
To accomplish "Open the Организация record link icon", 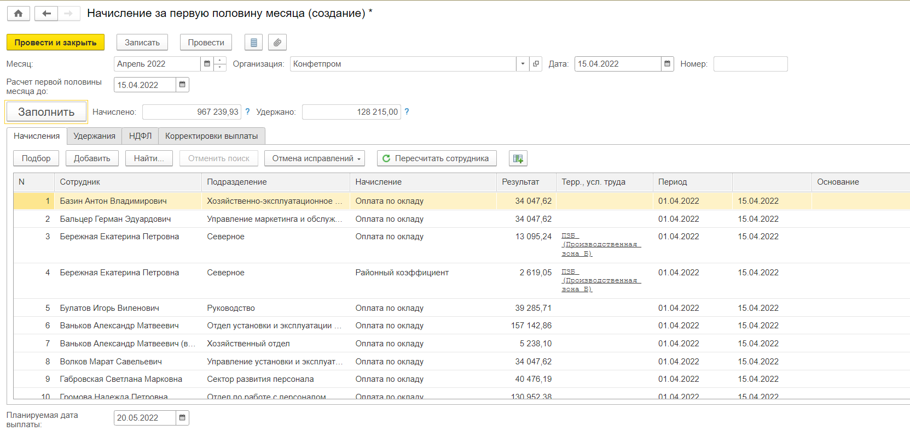I will pyautogui.click(x=536, y=64).
